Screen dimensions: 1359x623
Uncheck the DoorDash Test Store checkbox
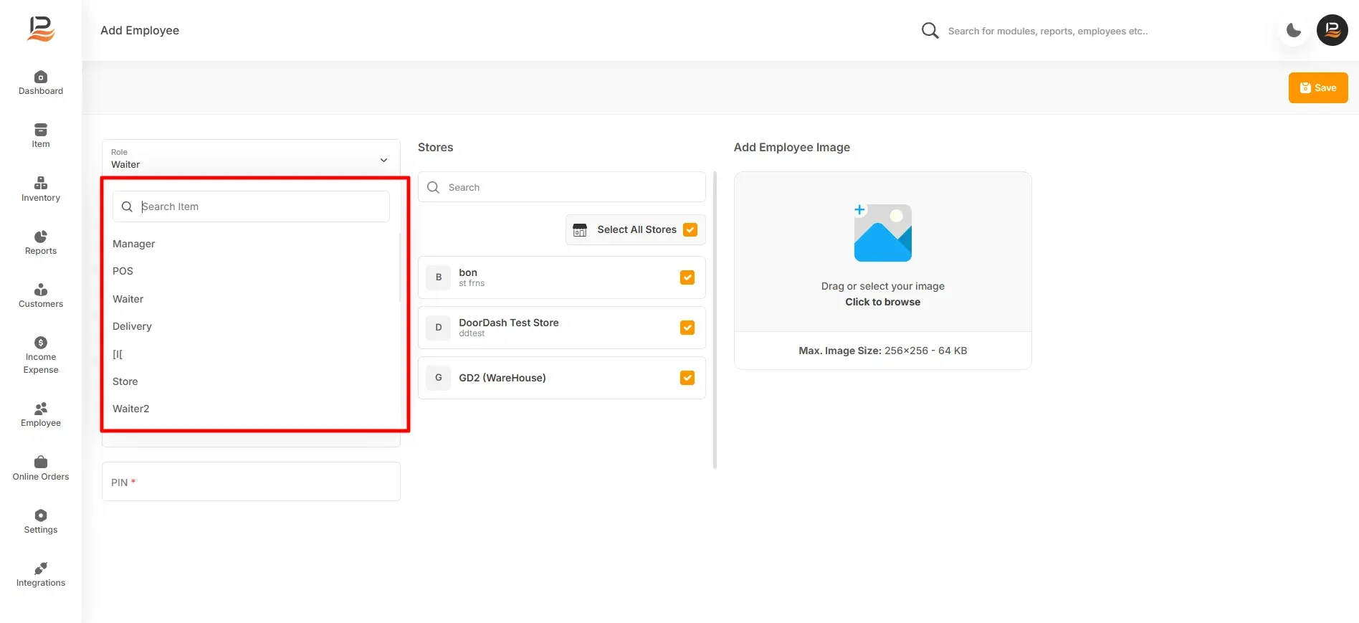tap(687, 328)
